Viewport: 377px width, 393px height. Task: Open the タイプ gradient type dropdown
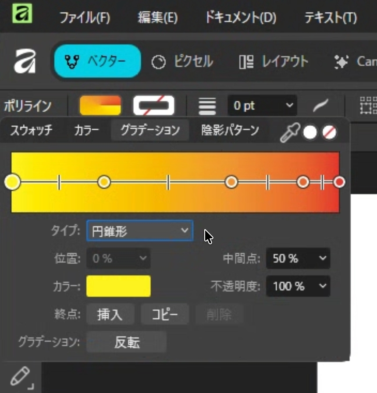click(x=139, y=231)
